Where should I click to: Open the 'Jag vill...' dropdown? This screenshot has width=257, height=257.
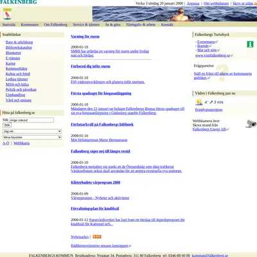pyautogui.click(x=32, y=131)
